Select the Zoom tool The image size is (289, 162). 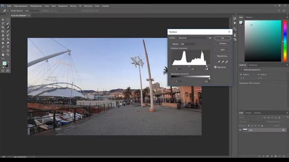point(8,54)
